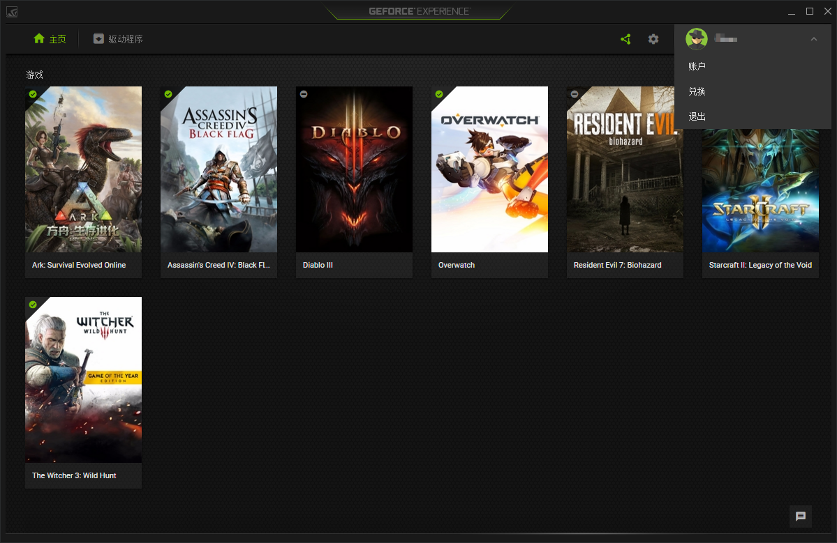
Task: Click the blurred username next to avatar
Action: point(726,38)
